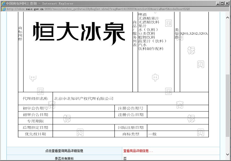The height and width of the screenshot is (161, 231).
Task: Open the 查看商品详细信息 link
Action: click(138, 151)
